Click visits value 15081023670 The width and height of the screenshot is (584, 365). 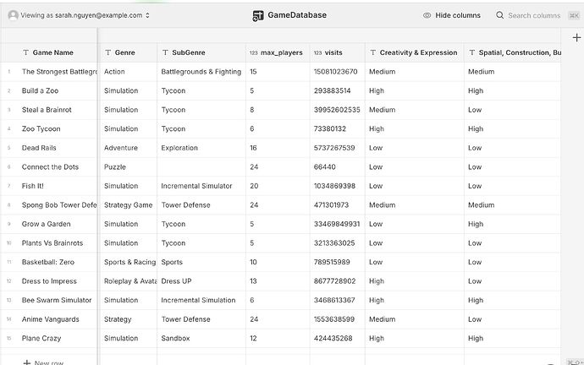pos(335,72)
